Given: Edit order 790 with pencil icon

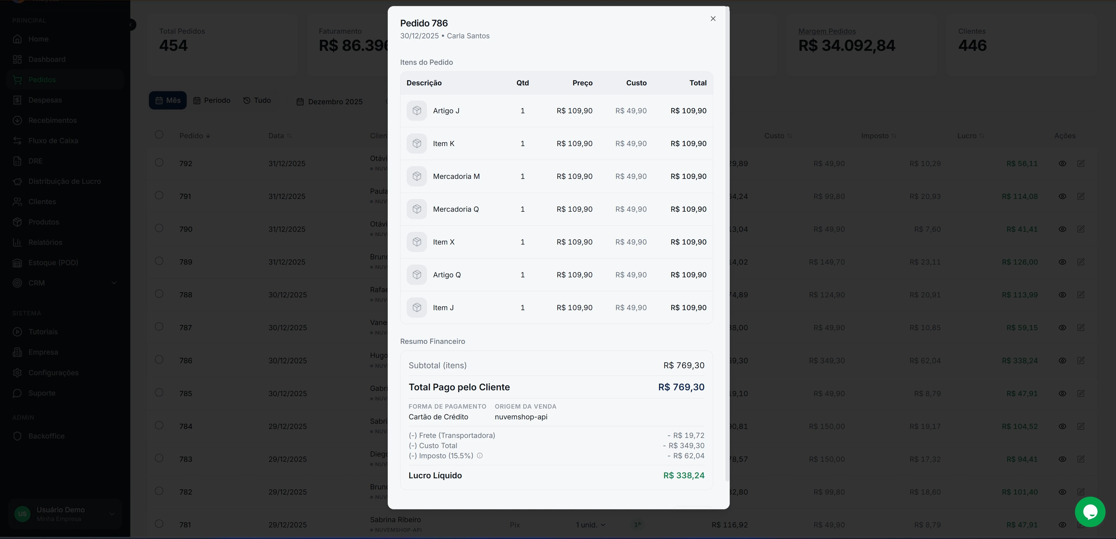Looking at the screenshot, I should 1081,229.
